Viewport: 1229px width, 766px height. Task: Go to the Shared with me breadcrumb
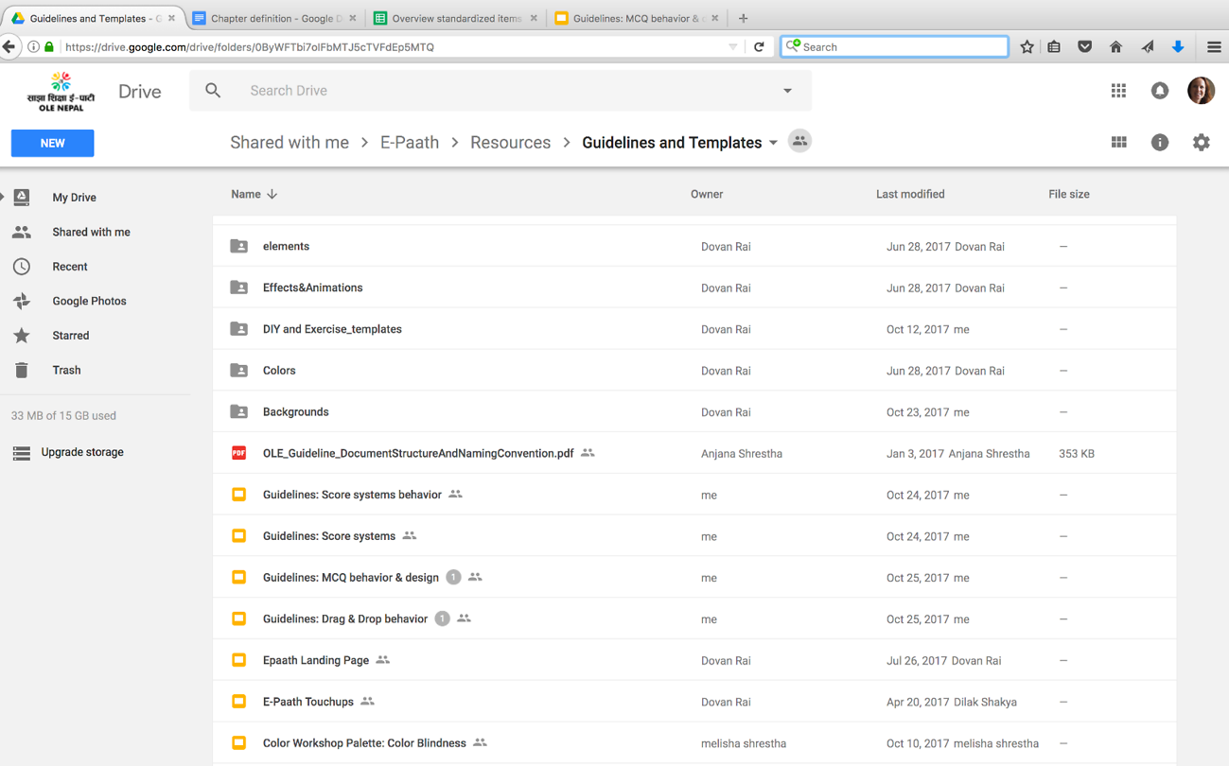(x=290, y=143)
